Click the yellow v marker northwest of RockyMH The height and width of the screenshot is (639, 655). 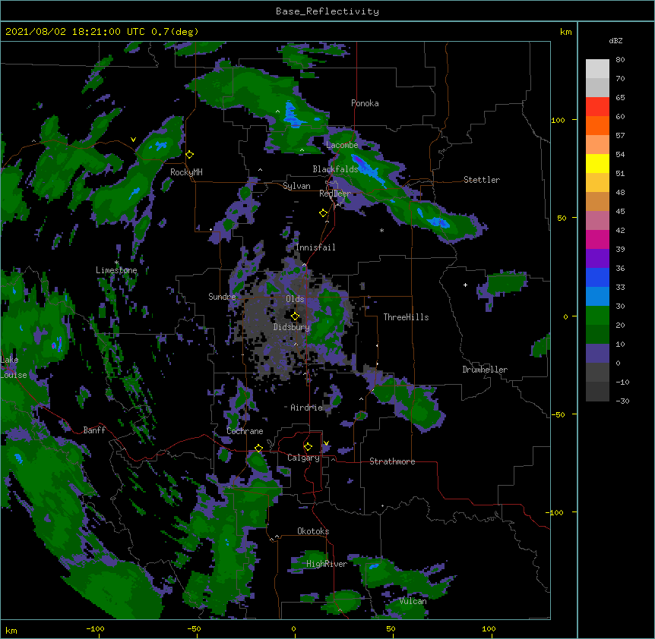(x=133, y=140)
